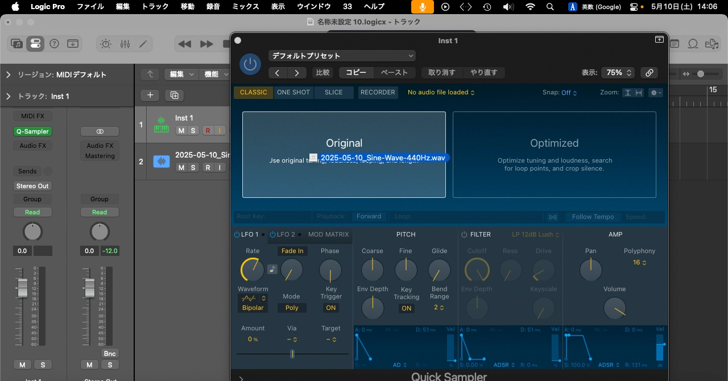728x381 pixels.
Task: Click the next preset arrow button
Action: coord(297,73)
